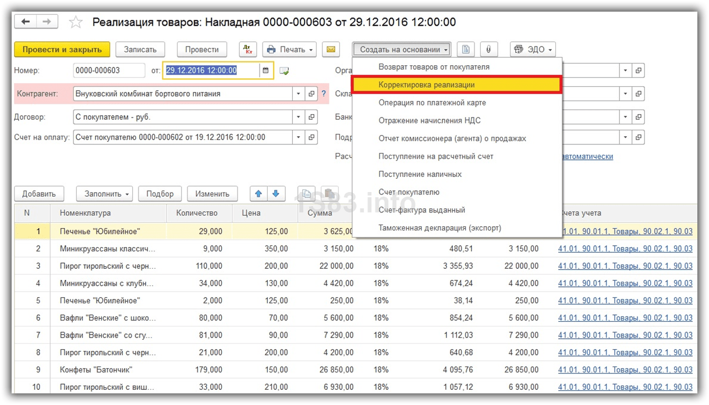Open calendar picker next to date field
Image resolution: width=709 pixels, height=405 pixels.
pos(266,70)
